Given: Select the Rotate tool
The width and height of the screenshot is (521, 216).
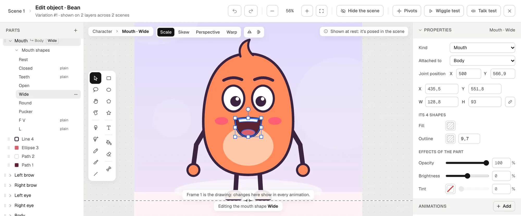Looking at the screenshot, I should pyautogui.click(x=96, y=113).
